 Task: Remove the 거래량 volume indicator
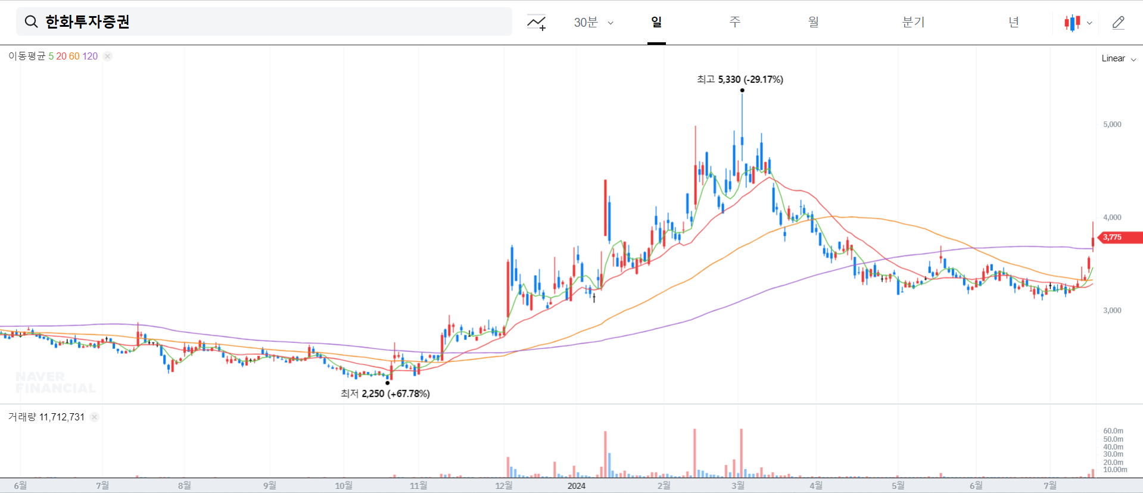(x=95, y=417)
